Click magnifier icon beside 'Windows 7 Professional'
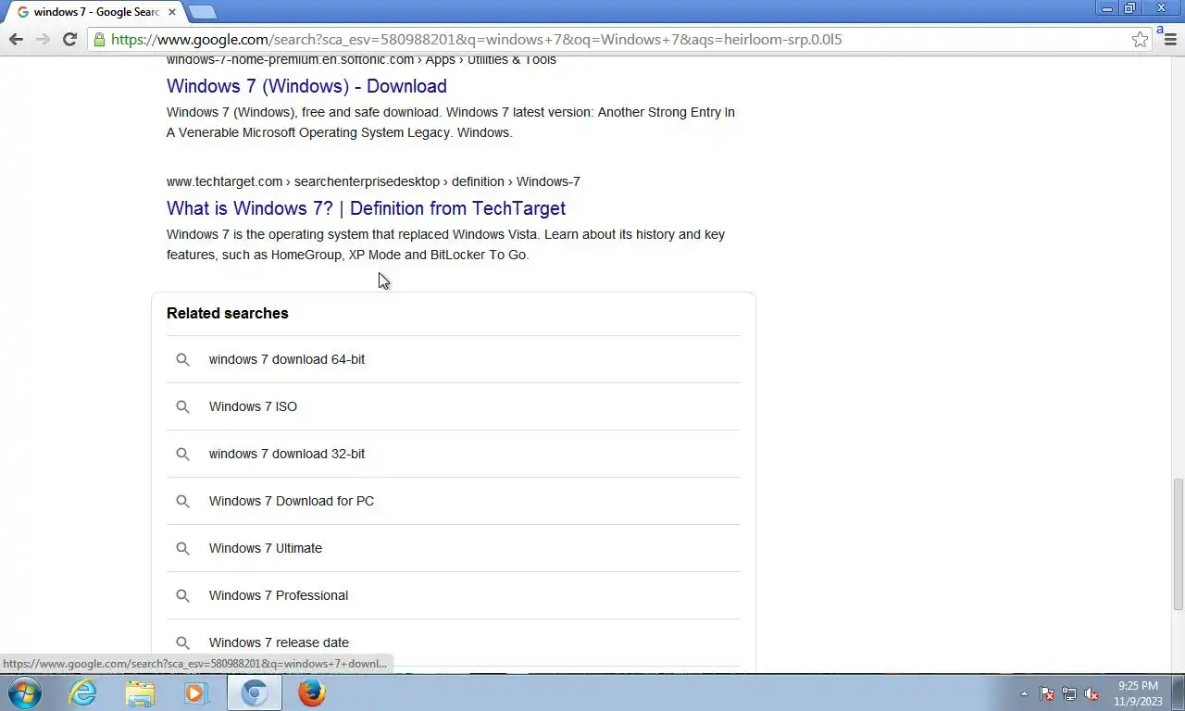The image size is (1185, 711). point(182,595)
